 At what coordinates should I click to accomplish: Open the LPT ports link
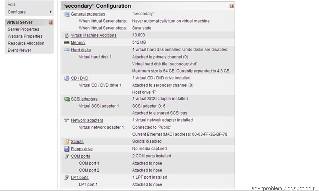pos(80,177)
